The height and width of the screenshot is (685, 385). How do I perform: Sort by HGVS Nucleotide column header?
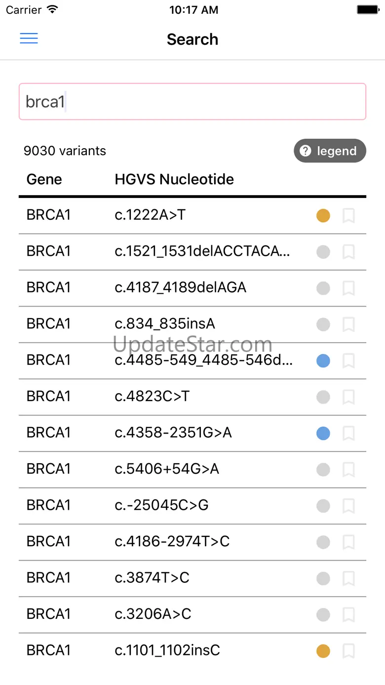pyautogui.click(x=174, y=179)
